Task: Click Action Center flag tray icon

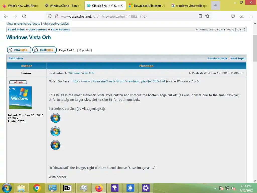Action: point(221,188)
